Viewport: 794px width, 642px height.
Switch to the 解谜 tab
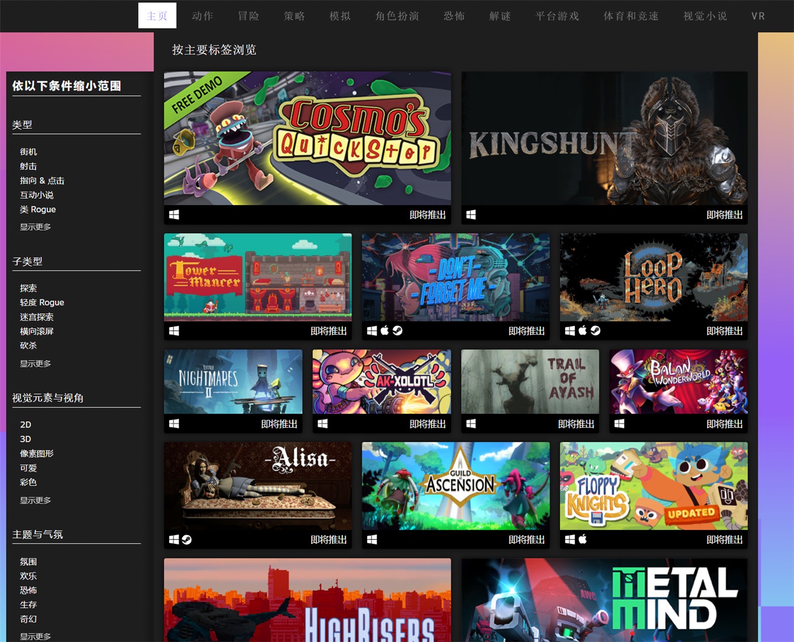[500, 15]
